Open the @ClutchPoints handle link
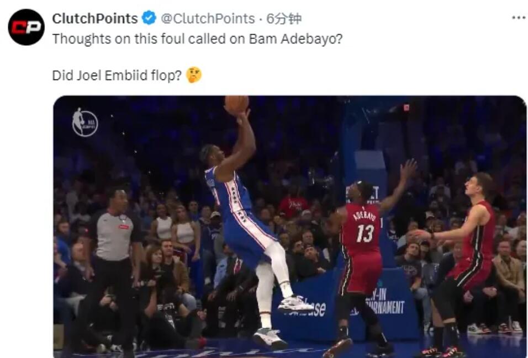 (x=208, y=19)
